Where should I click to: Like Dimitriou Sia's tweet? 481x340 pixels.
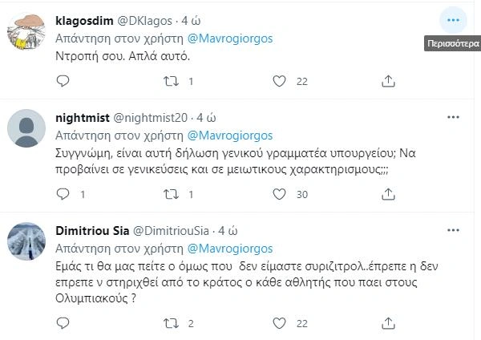[x=279, y=323]
